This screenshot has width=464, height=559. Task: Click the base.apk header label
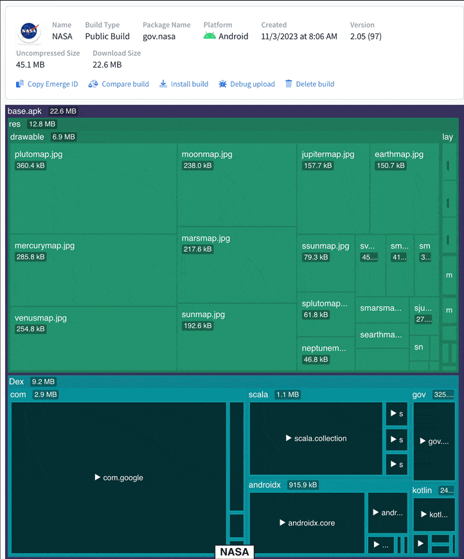pos(24,112)
